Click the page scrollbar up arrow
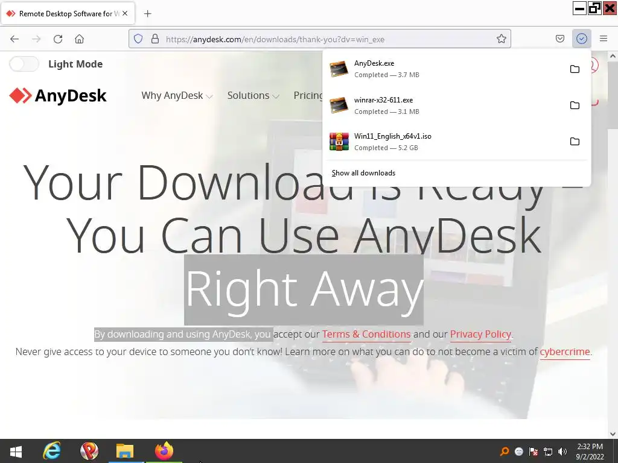 tap(613, 56)
